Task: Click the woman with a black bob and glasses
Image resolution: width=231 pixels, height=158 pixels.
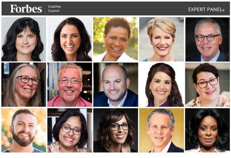Action: pos(70,130)
